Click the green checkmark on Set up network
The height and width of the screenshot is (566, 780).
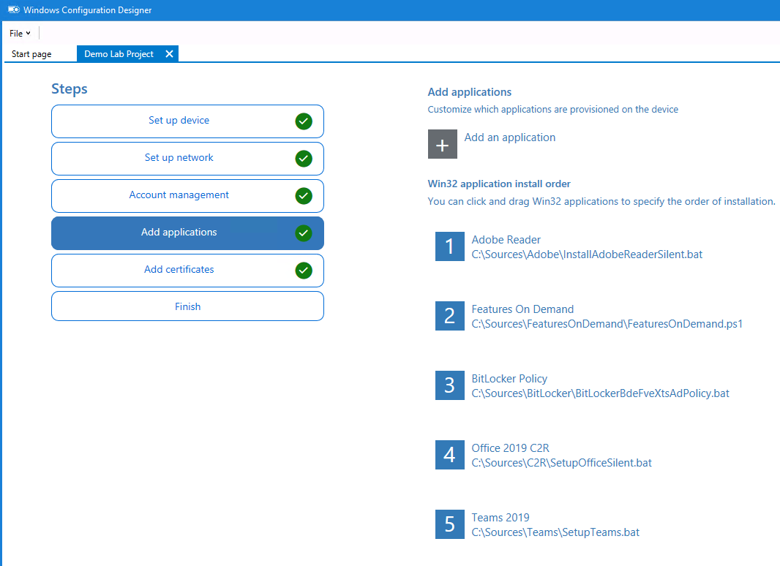[x=304, y=159]
